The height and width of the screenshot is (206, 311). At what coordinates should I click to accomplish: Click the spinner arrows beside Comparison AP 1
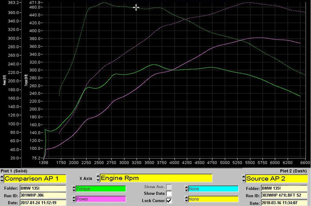(x=2, y=178)
